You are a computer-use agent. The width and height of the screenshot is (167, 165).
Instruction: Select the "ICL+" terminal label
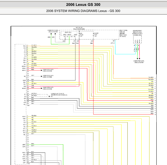pyautogui.click(x=24, y=125)
